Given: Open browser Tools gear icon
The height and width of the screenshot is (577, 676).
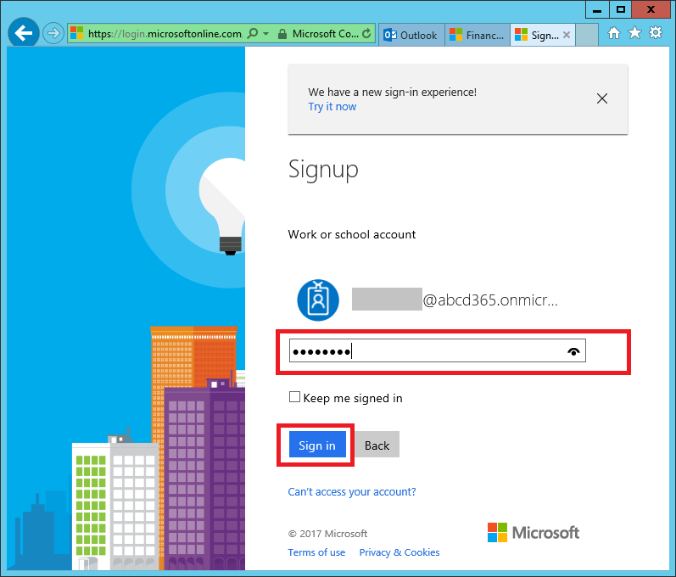Looking at the screenshot, I should [656, 33].
